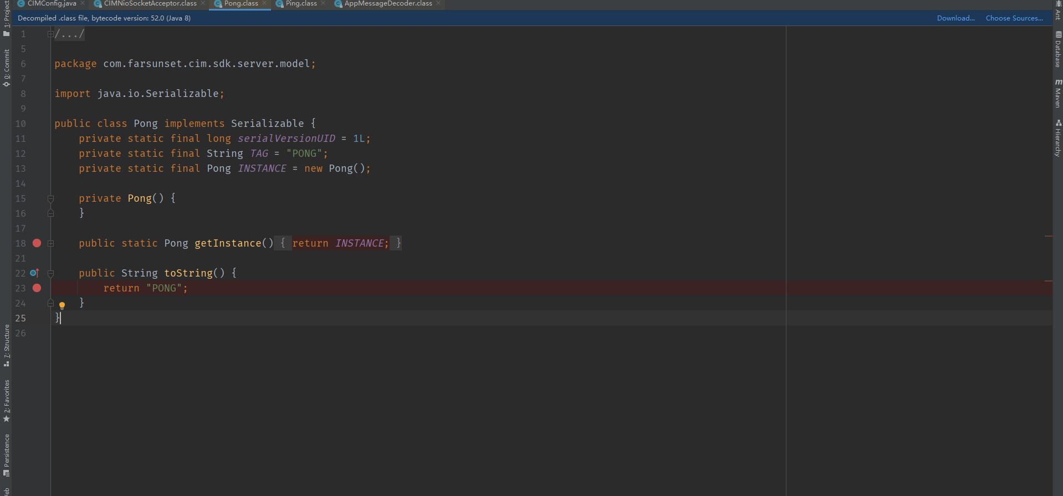Image resolution: width=1063 pixels, height=496 pixels.
Task: Click line number 10 in the gutter
Action: point(21,124)
